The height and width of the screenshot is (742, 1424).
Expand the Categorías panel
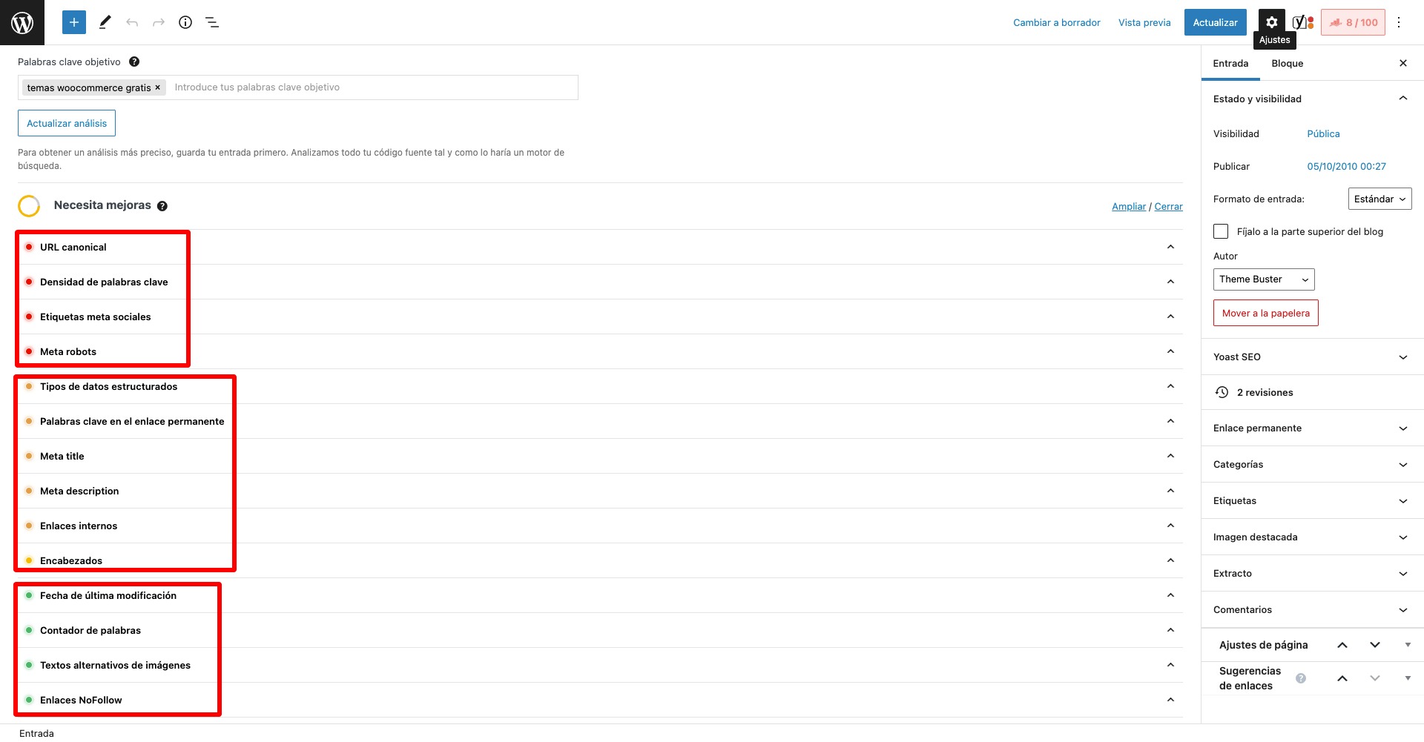pos(1311,465)
